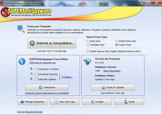Open View Scan Logs

65,102
